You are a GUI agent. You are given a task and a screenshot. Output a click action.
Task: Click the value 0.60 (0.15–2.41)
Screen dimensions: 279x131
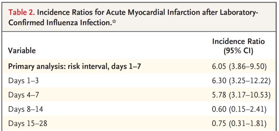pos(239,110)
